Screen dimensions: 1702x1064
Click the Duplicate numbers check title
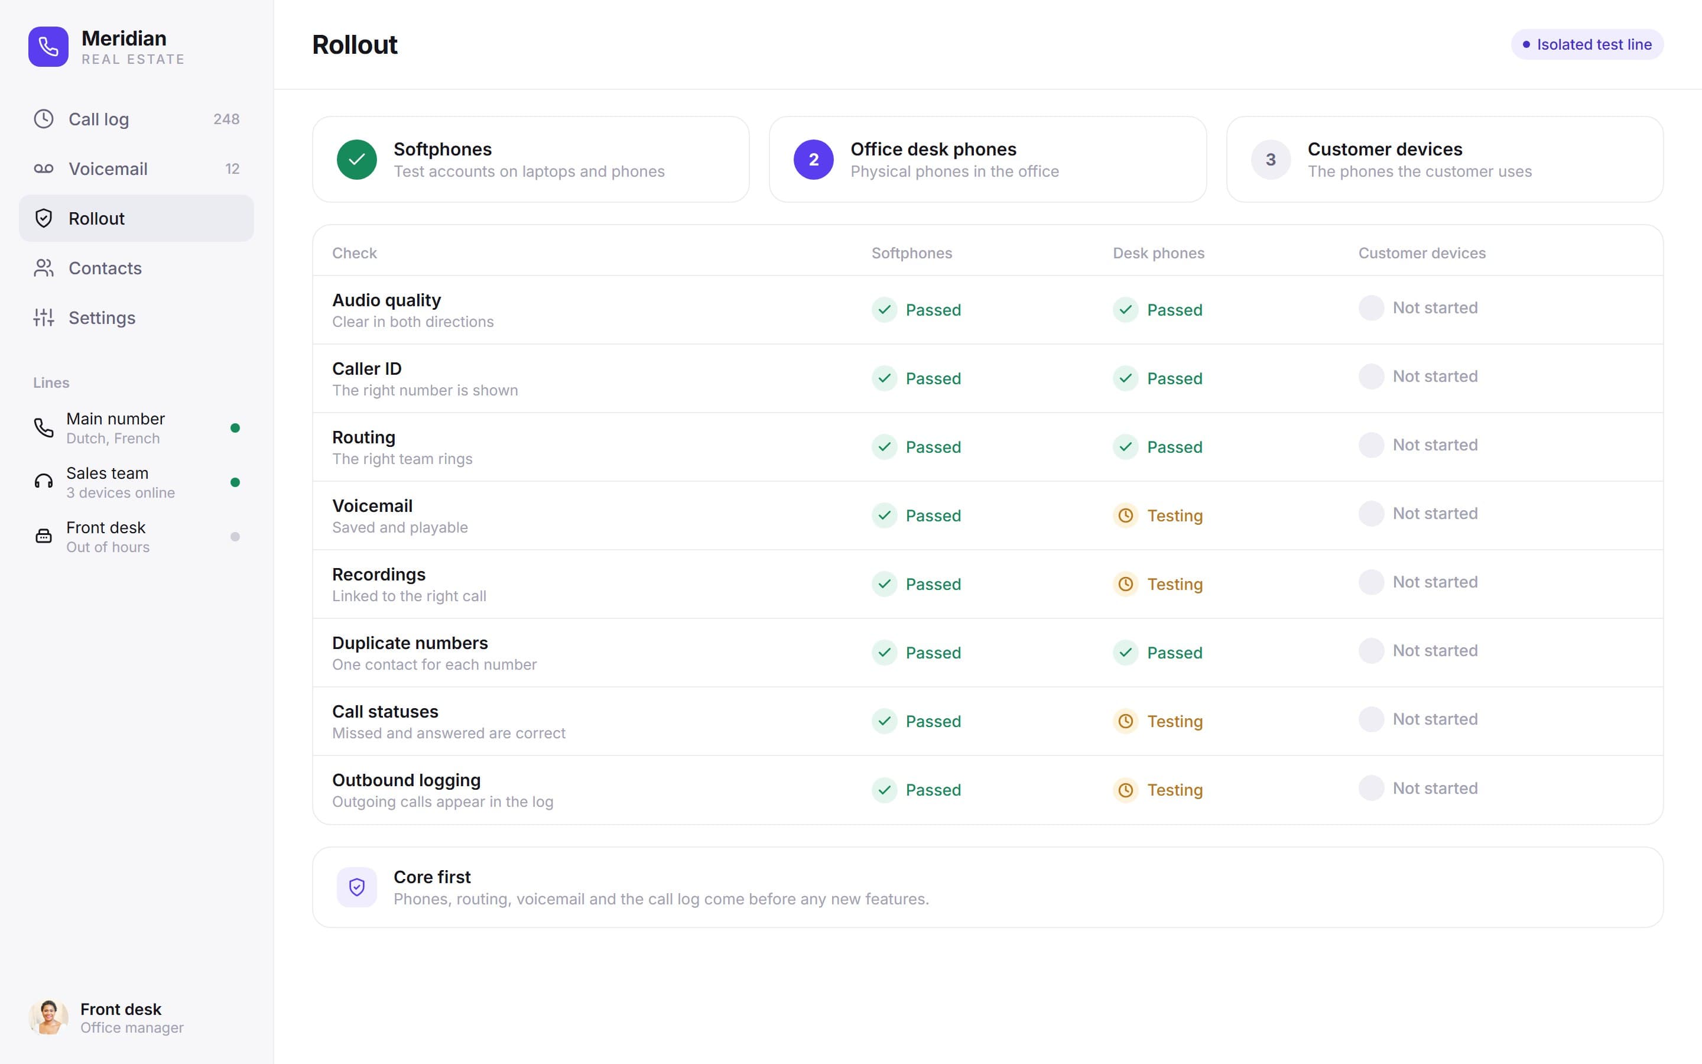click(x=410, y=643)
